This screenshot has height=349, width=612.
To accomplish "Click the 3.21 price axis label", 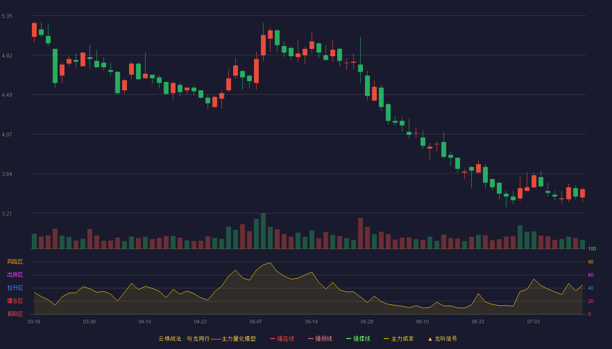I will pyautogui.click(x=7, y=214).
